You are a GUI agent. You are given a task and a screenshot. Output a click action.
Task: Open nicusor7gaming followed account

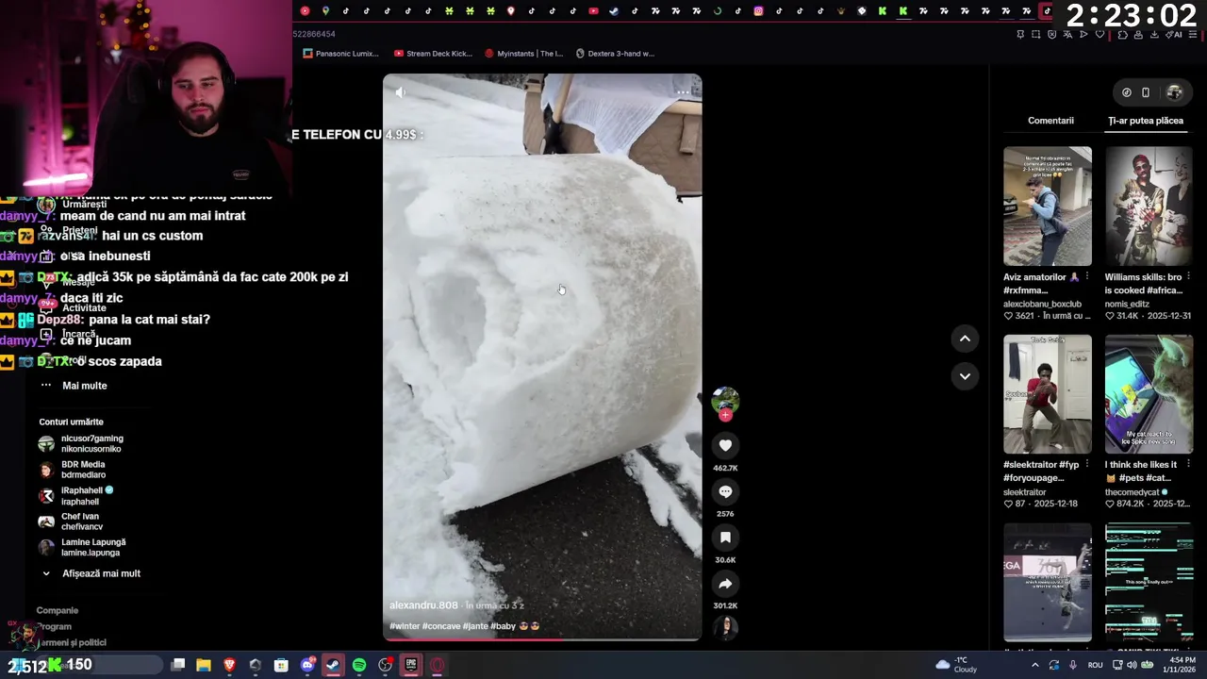(81, 443)
